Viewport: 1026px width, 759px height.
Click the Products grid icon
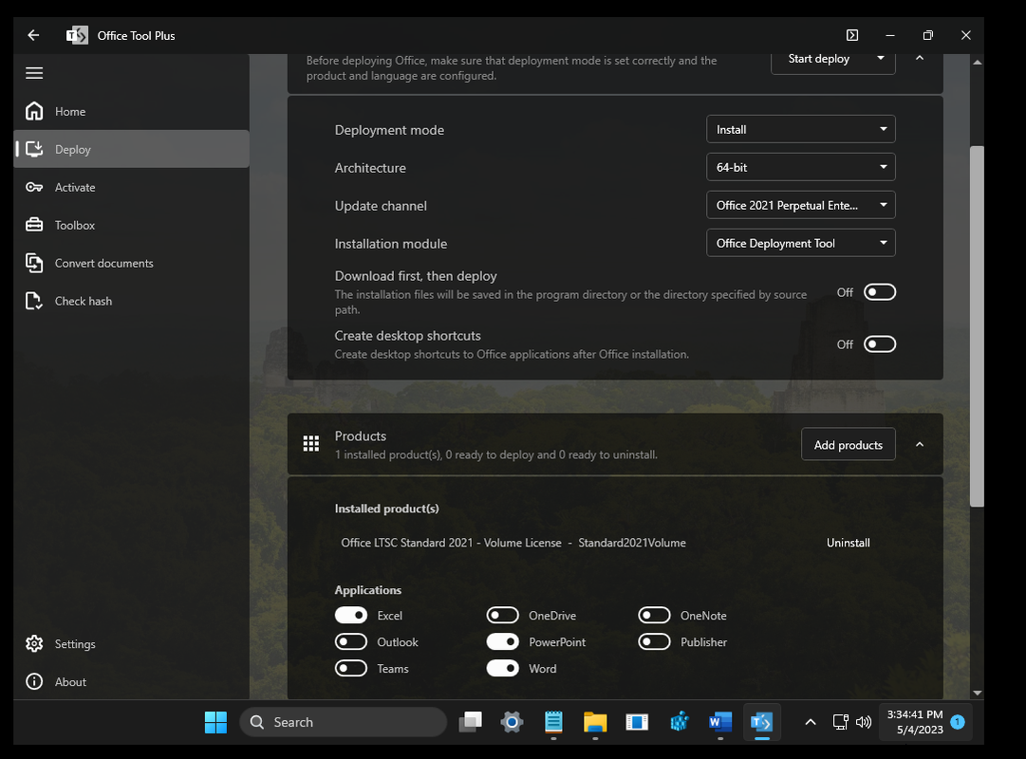coord(310,444)
